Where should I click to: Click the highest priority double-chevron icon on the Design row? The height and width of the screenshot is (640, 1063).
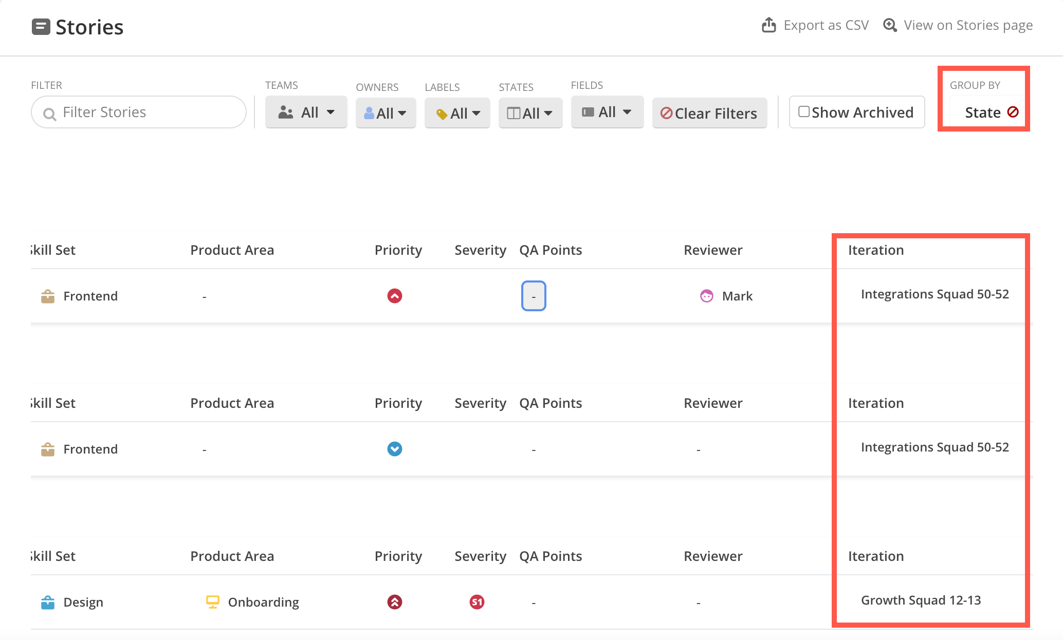pyautogui.click(x=394, y=601)
